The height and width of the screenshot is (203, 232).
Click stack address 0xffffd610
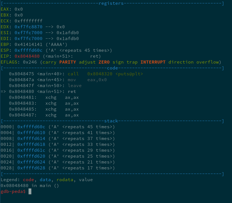[31, 133]
